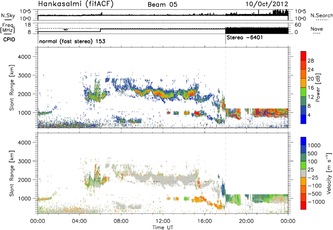
Task: Click the "08:00" time tick label
Action: click(x=121, y=221)
